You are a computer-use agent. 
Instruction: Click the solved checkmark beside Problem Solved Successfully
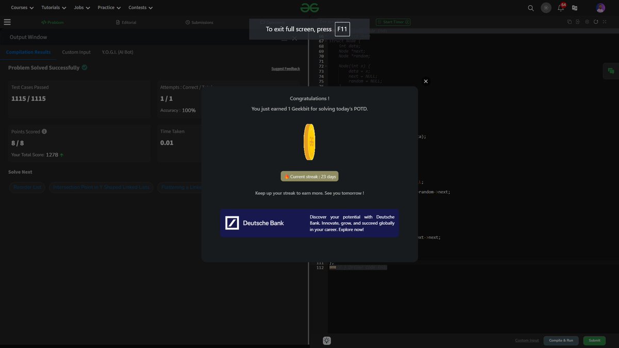point(85,68)
